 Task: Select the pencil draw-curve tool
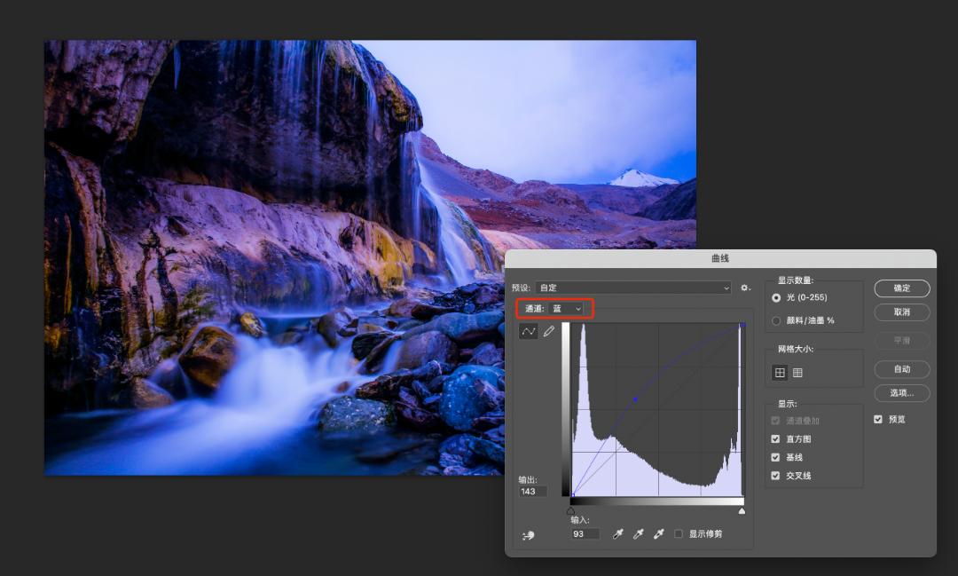point(548,331)
